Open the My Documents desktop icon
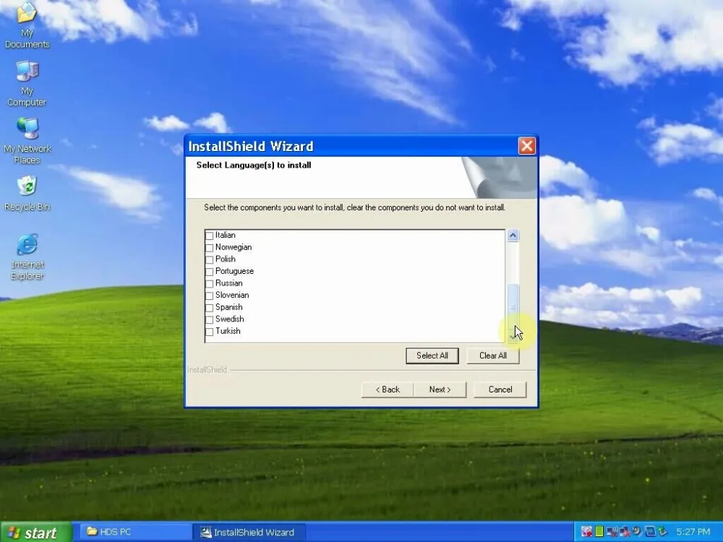The width and height of the screenshot is (723, 542). tap(27, 25)
